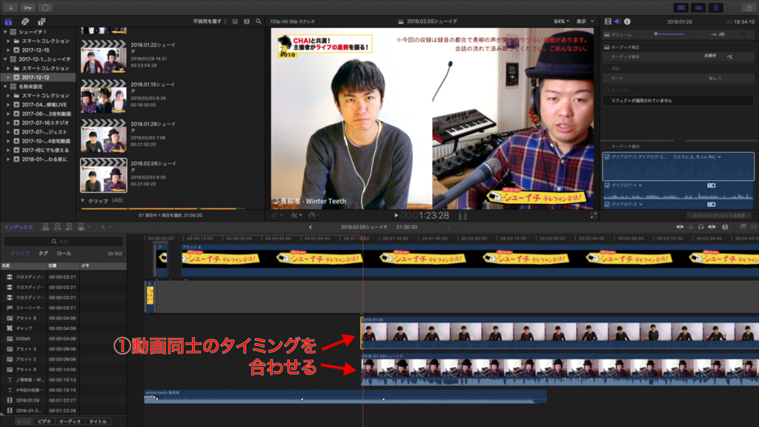759x427 pixels.
Task: Expand the 2017-12-15 event
Action: click(x=8, y=50)
